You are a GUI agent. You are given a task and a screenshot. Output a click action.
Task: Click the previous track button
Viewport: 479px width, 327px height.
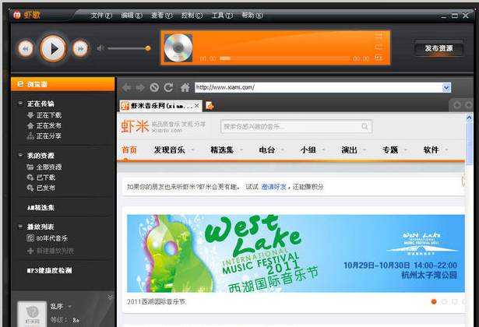coord(26,49)
